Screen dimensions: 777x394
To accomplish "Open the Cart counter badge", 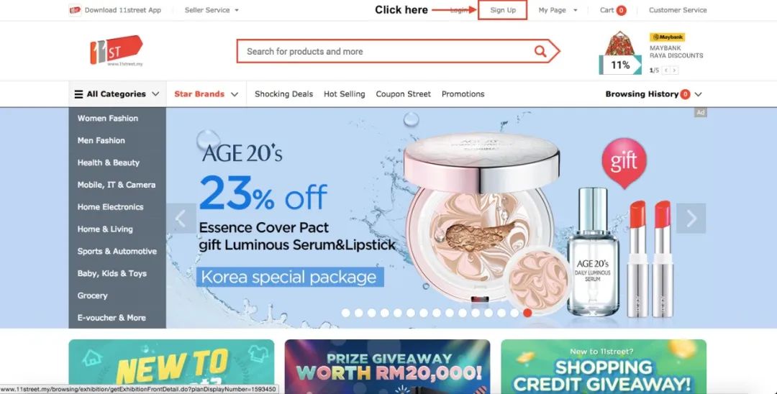I will coord(621,10).
